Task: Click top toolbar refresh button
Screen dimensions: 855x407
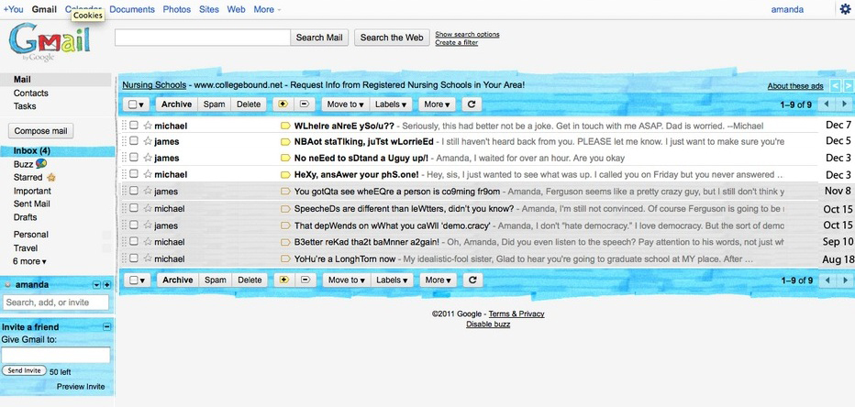Action: [472, 104]
